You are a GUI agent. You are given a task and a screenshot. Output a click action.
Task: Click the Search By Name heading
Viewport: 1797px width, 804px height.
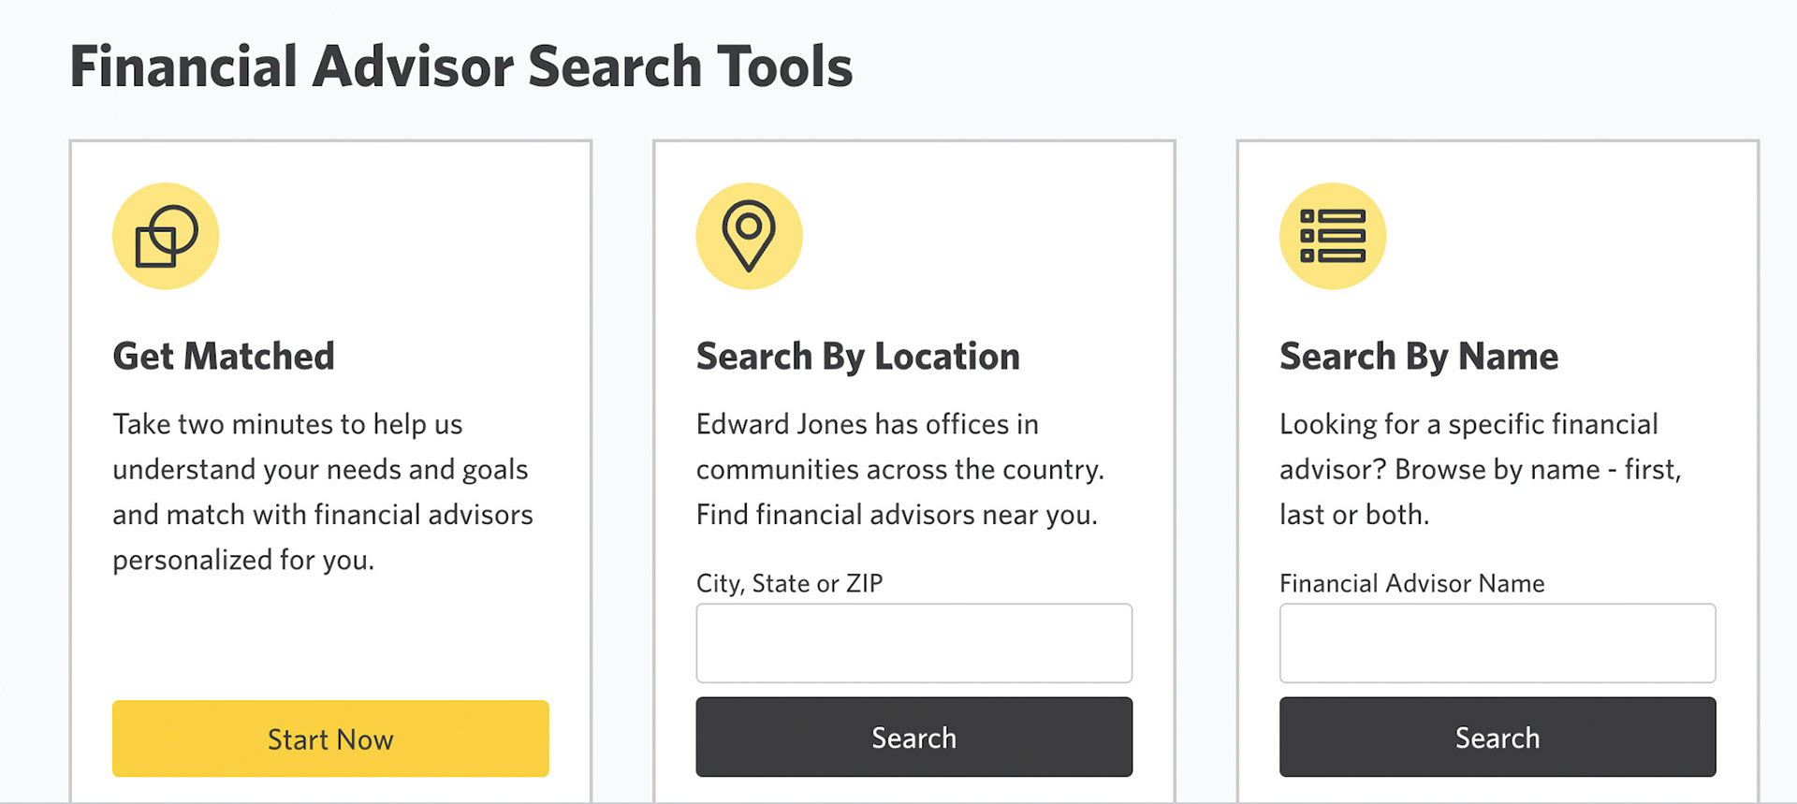click(1418, 357)
